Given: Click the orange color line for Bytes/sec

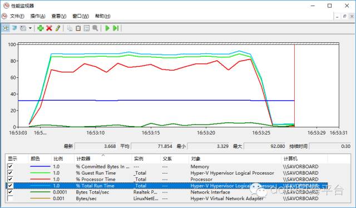Looking at the screenshot, I should point(40,199).
